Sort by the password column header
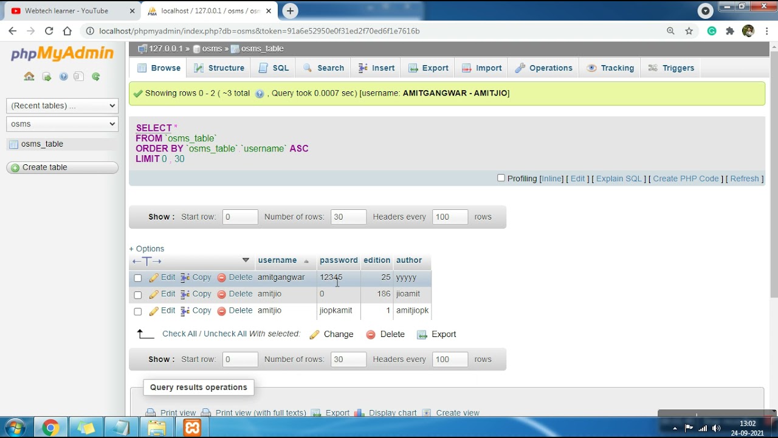 click(339, 260)
